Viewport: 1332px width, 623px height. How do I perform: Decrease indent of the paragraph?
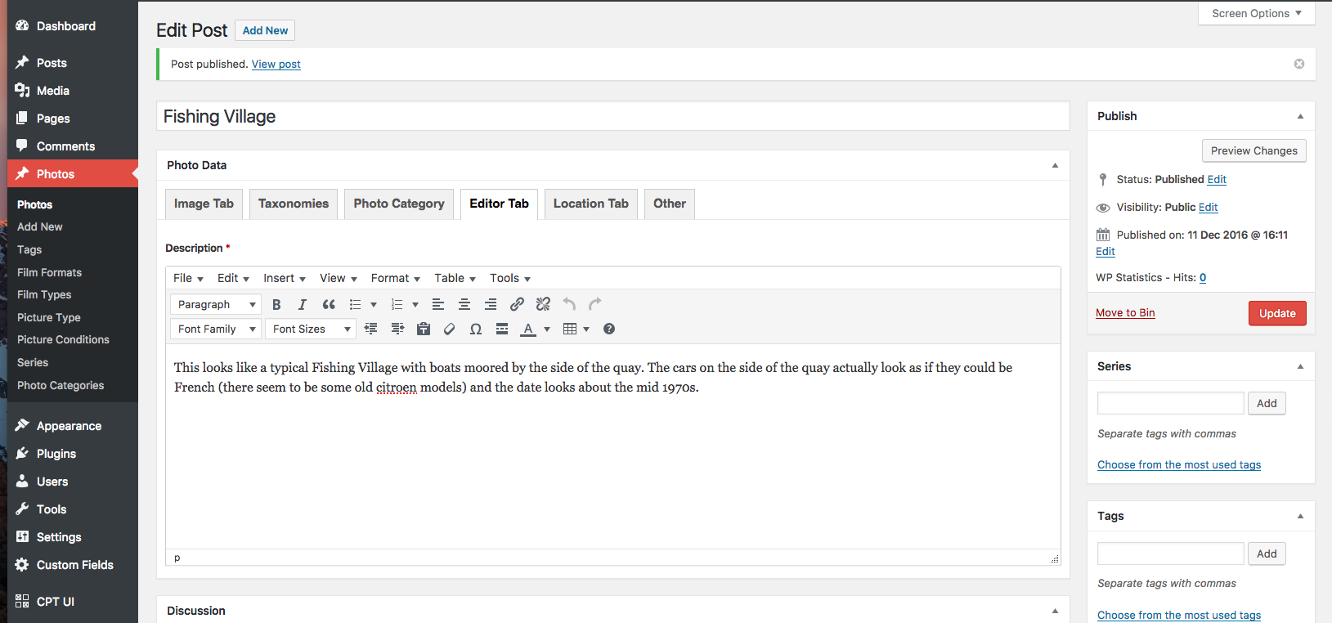click(x=371, y=329)
